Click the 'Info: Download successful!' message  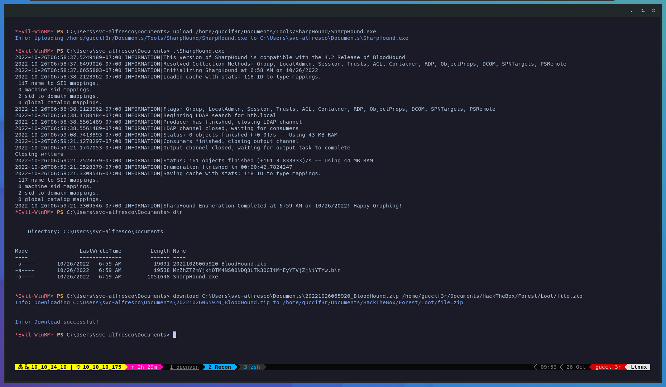[57, 322]
